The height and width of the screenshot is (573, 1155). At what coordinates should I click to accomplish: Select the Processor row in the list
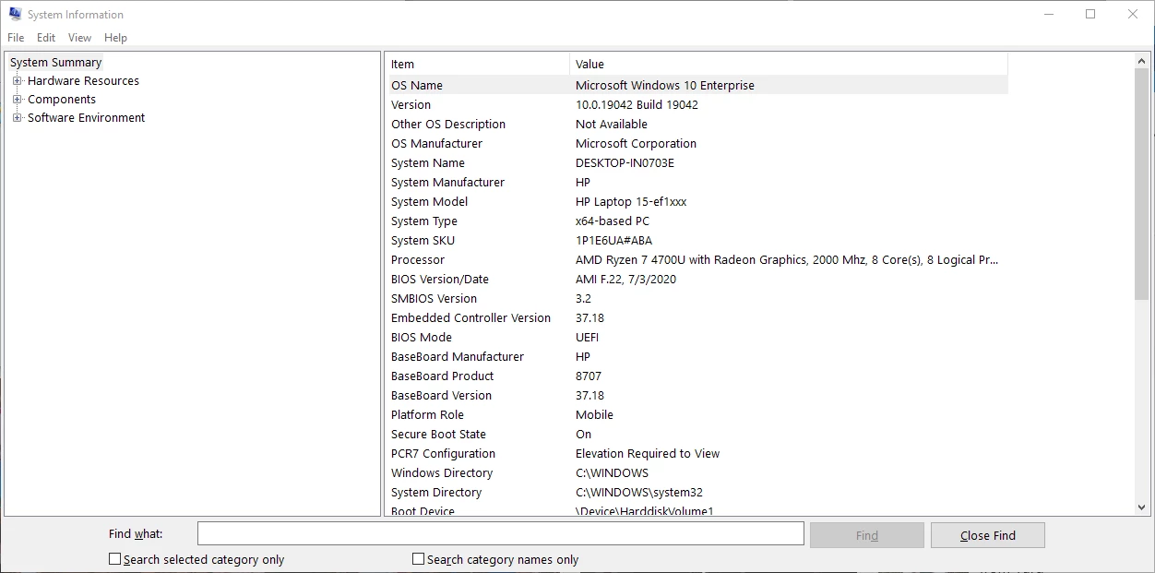coord(697,260)
